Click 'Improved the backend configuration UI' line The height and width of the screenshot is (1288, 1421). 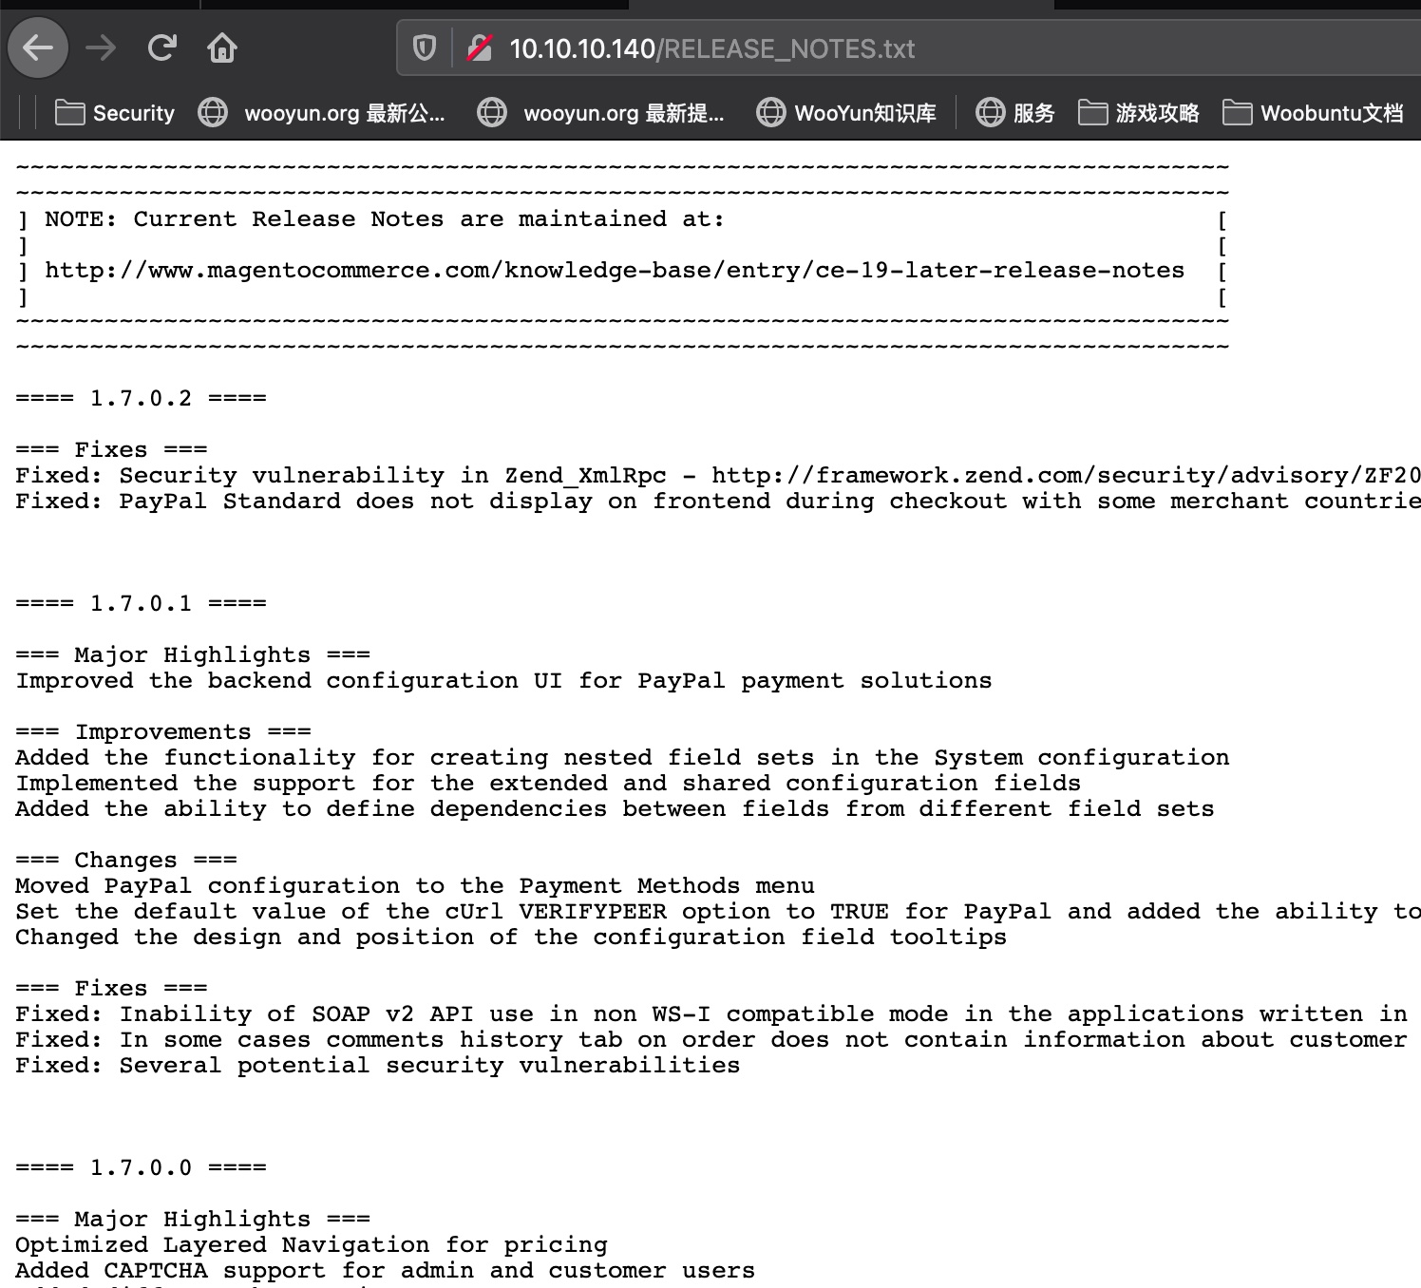click(503, 681)
